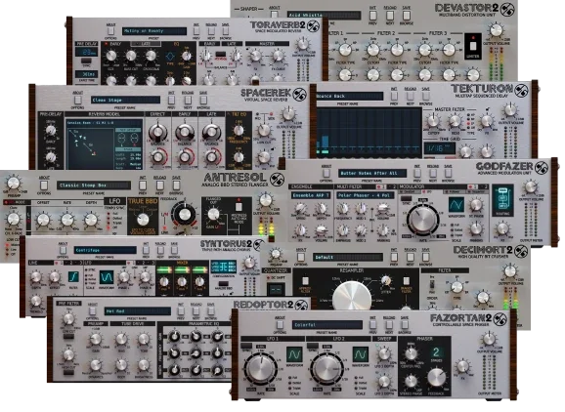The width and height of the screenshot is (565, 412).
Task: Click the D16 logo on Devastor2
Action: [x=507, y=10]
